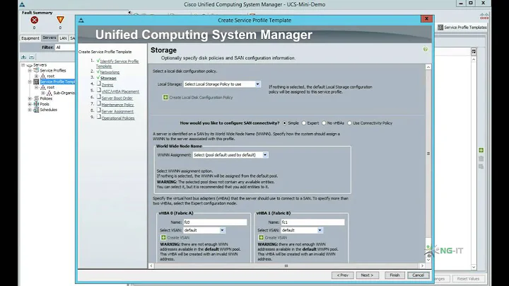Select Simple SAN connectivity option
The width and height of the screenshot is (509, 286).
[x=285, y=123]
